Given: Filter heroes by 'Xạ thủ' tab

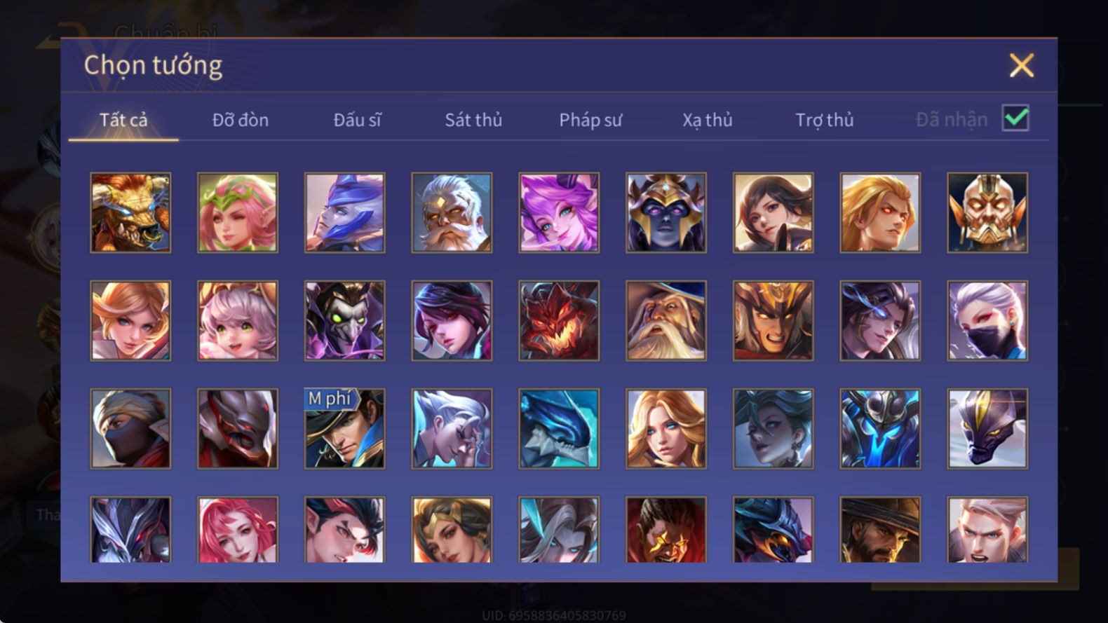Looking at the screenshot, I should tap(708, 120).
